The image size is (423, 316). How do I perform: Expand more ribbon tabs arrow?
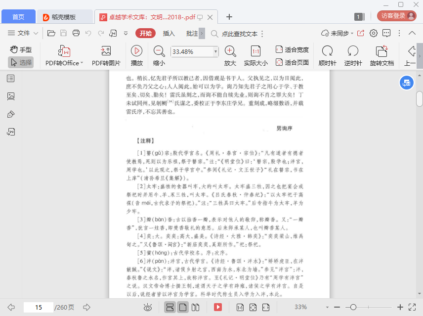point(202,34)
